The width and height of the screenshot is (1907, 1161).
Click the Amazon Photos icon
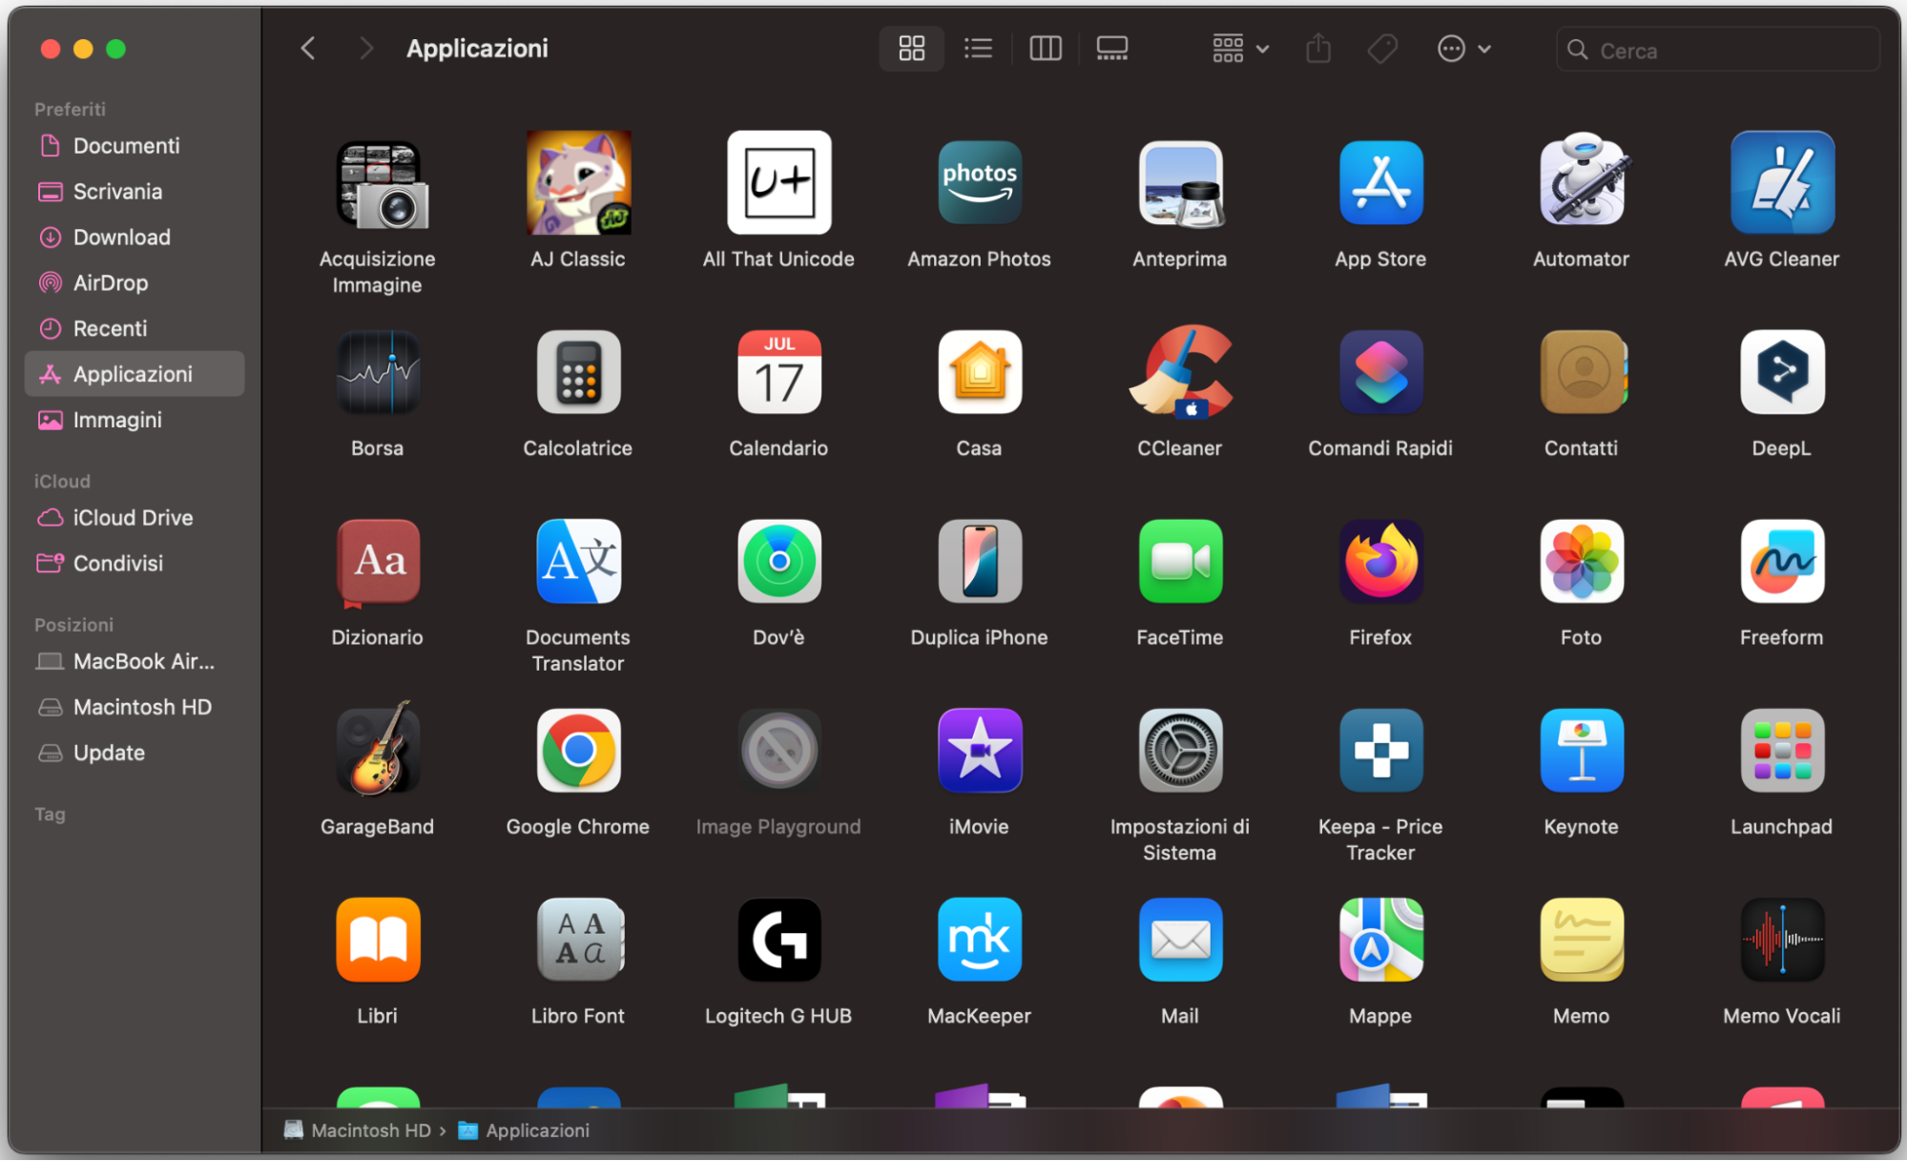[x=979, y=183]
